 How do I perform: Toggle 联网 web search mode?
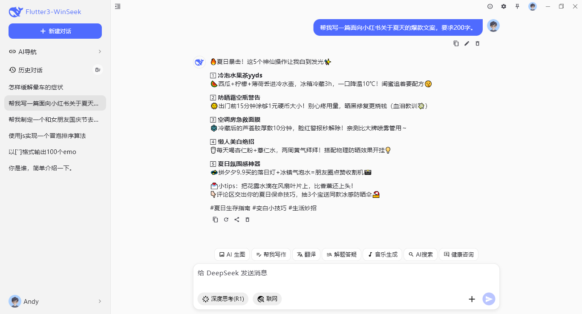pyautogui.click(x=267, y=299)
